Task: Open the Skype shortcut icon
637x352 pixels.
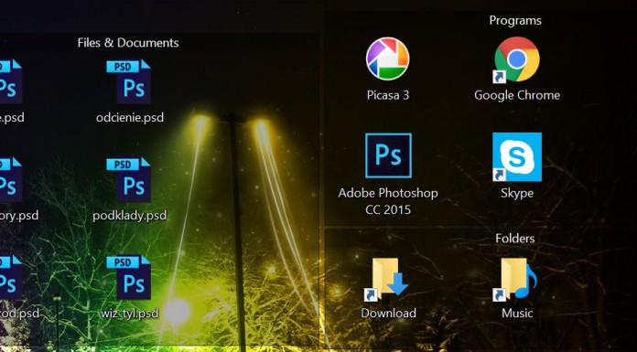Action: 517,156
